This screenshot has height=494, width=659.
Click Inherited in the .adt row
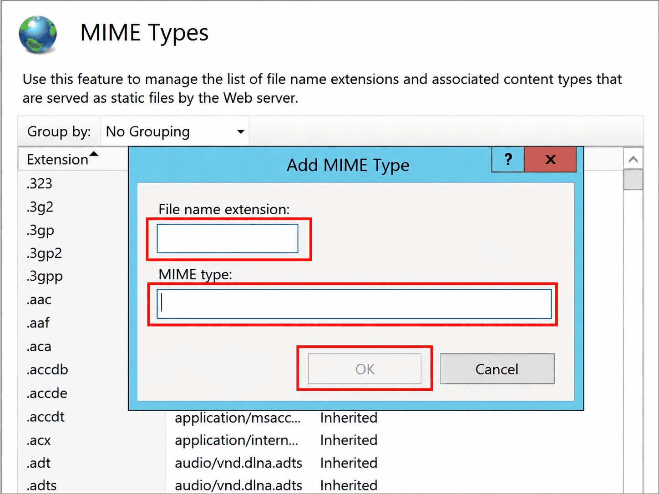click(349, 463)
